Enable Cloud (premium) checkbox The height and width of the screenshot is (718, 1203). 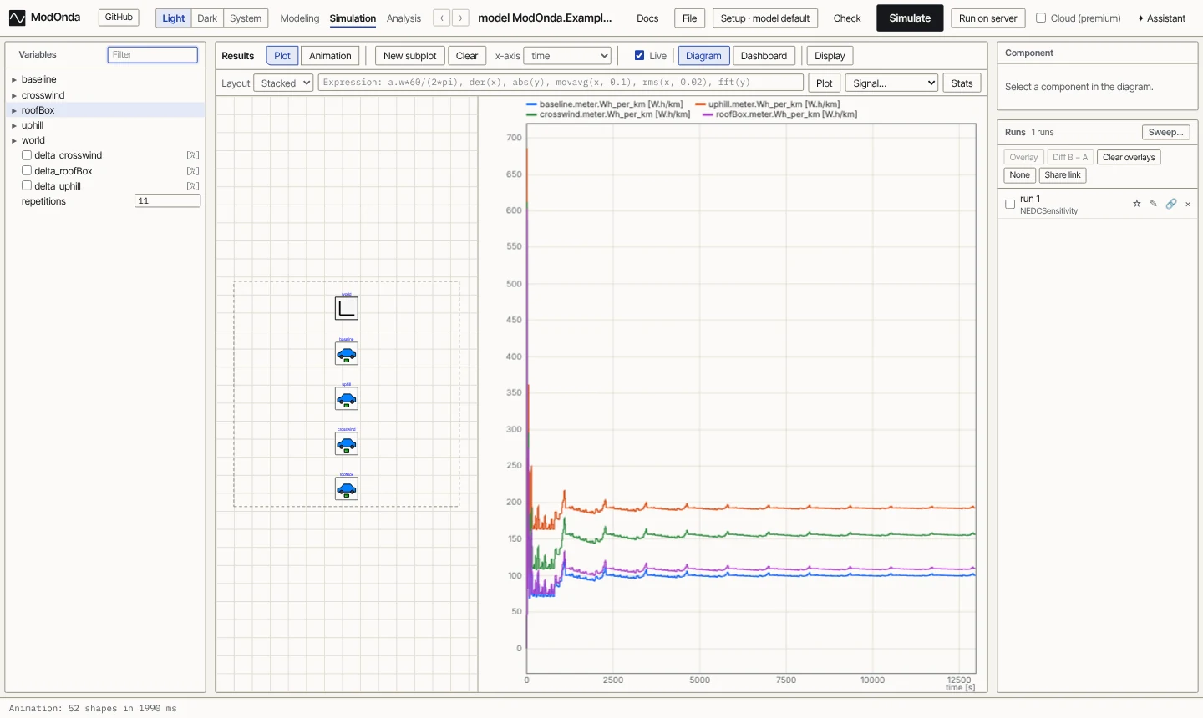pos(1041,18)
